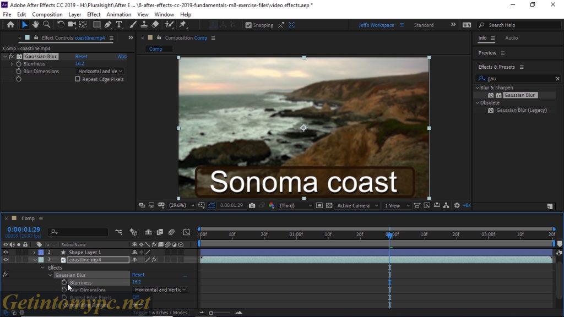Open the Animation menu
Viewport: 564px width, 317px height.
(119, 14)
